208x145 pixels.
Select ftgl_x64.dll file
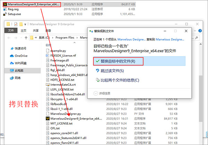click(x=58, y=70)
